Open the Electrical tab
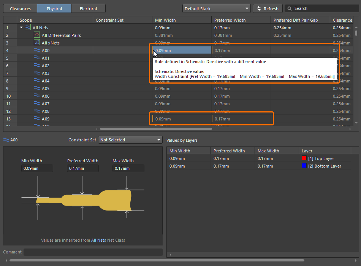The width and height of the screenshot is (361, 266). coord(88,9)
